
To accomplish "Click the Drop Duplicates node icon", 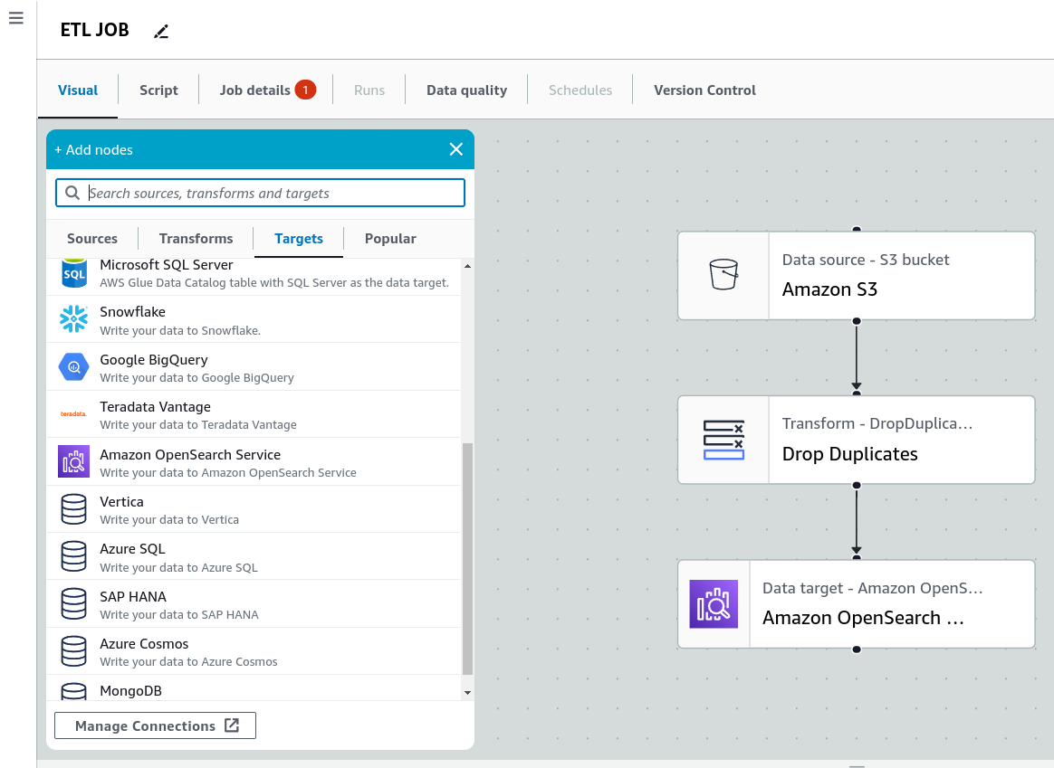I will pos(723,440).
